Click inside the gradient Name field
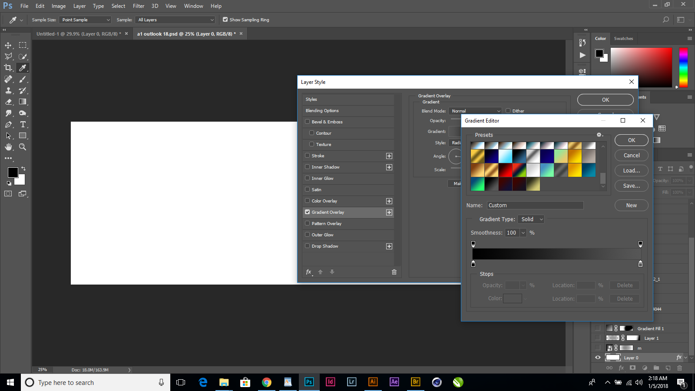The image size is (695, 391). [535, 205]
